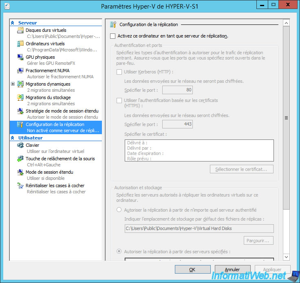Viewport: 300px width, 283px height.
Task: Click the Appliquer button
Action: coord(272,270)
